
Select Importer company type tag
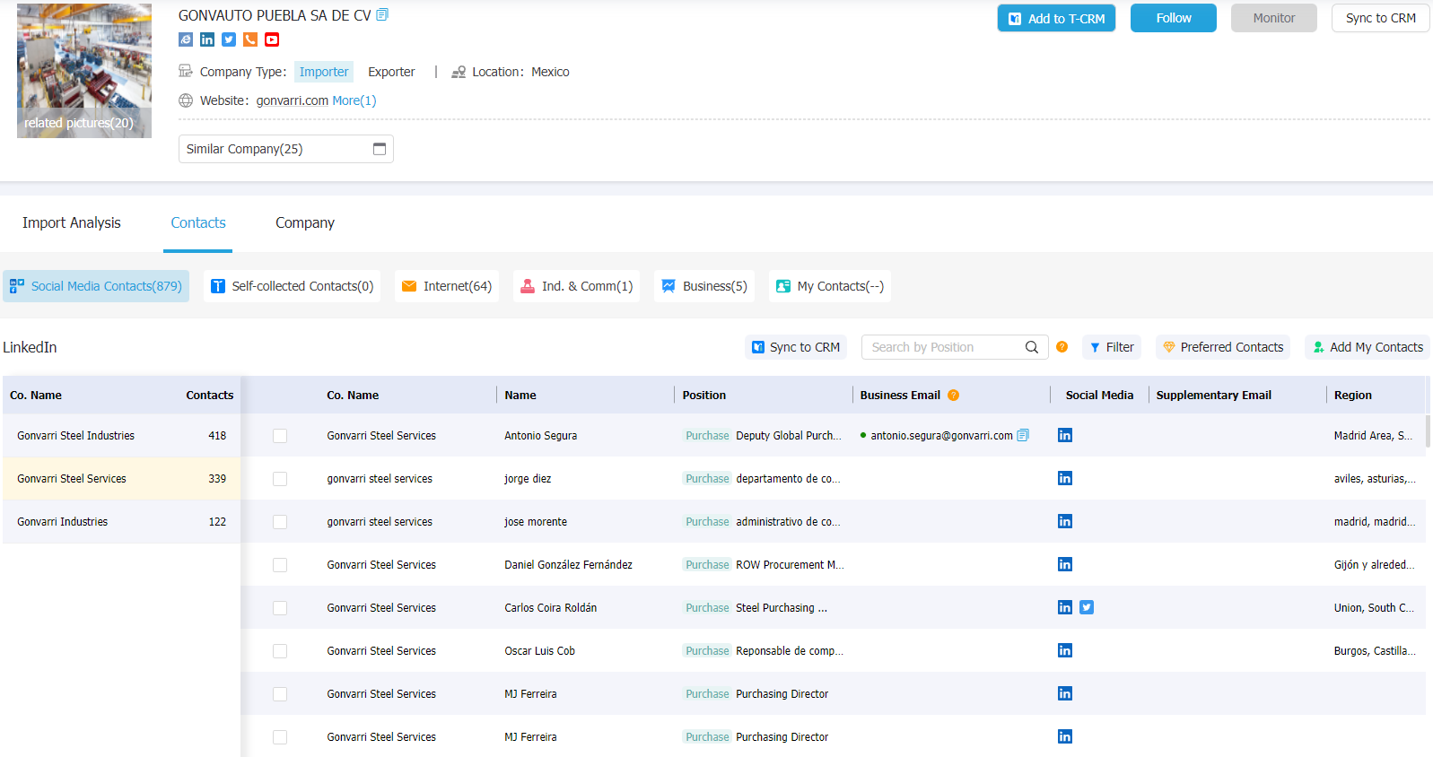click(x=324, y=72)
